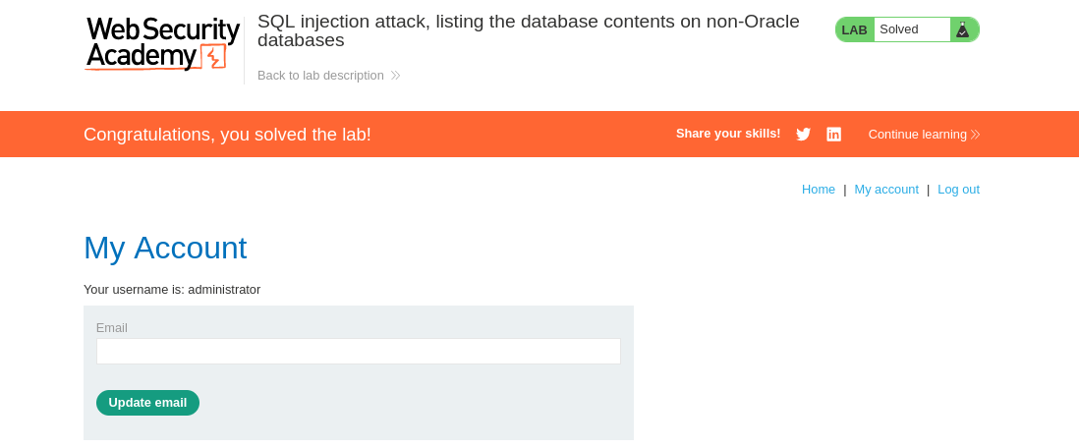Click the My Account heading
This screenshot has width=1079, height=448.
[x=165, y=248]
